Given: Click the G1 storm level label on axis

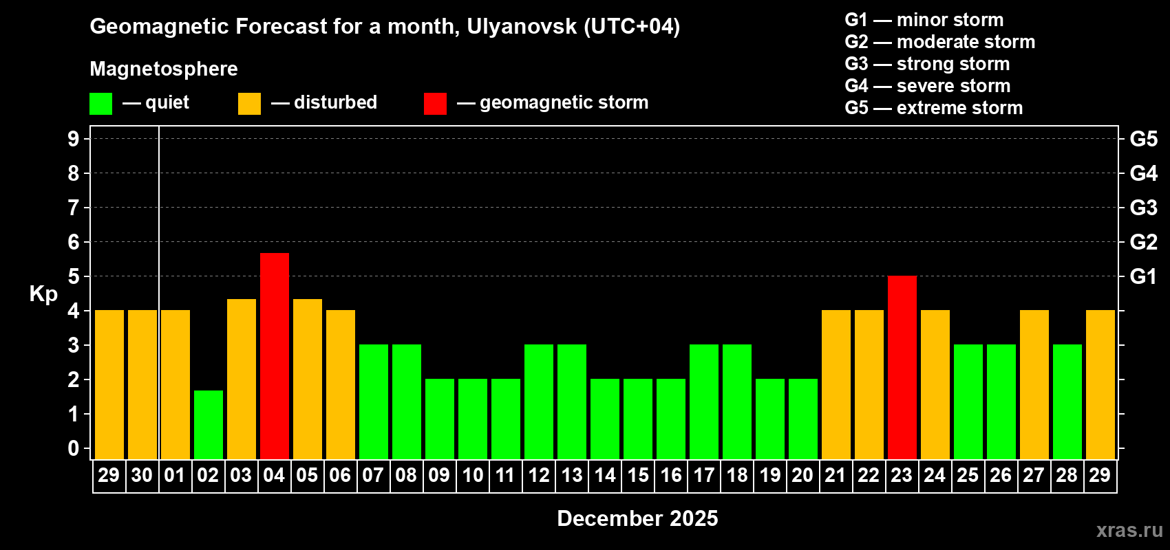Looking at the screenshot, I should [x=1143, y=276].
